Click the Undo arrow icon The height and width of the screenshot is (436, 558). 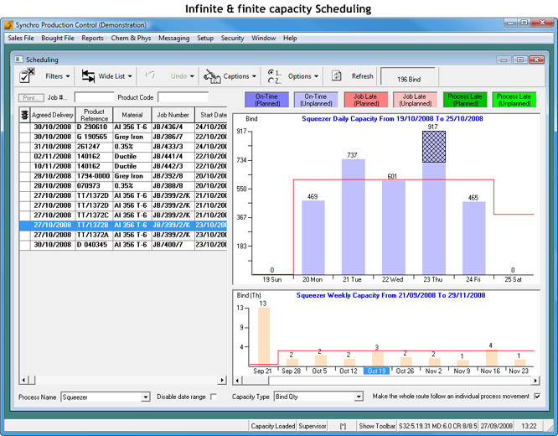(x=151, y=76)
